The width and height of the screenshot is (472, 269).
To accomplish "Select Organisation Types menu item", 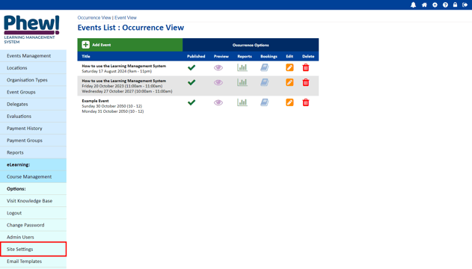I will 33,80.
